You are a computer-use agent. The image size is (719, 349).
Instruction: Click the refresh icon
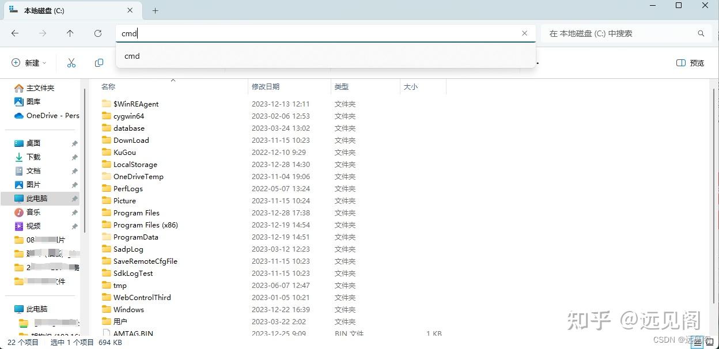coord(97,33)
